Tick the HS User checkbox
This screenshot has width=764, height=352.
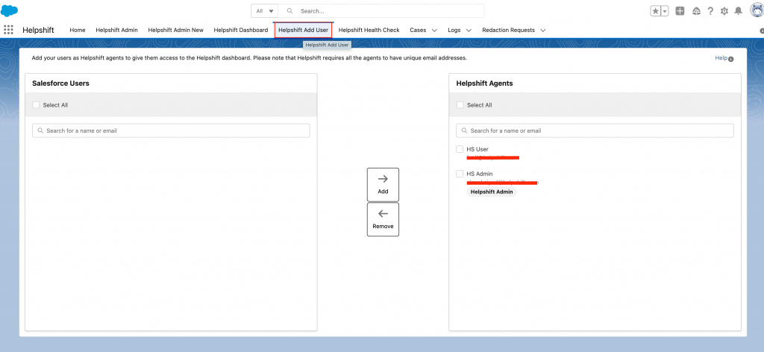tap(460, 149)
